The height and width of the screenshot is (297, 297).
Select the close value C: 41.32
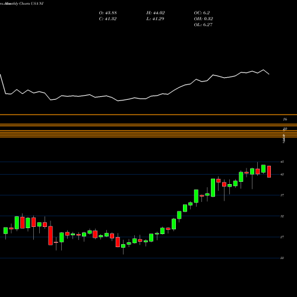pos(108,19)
